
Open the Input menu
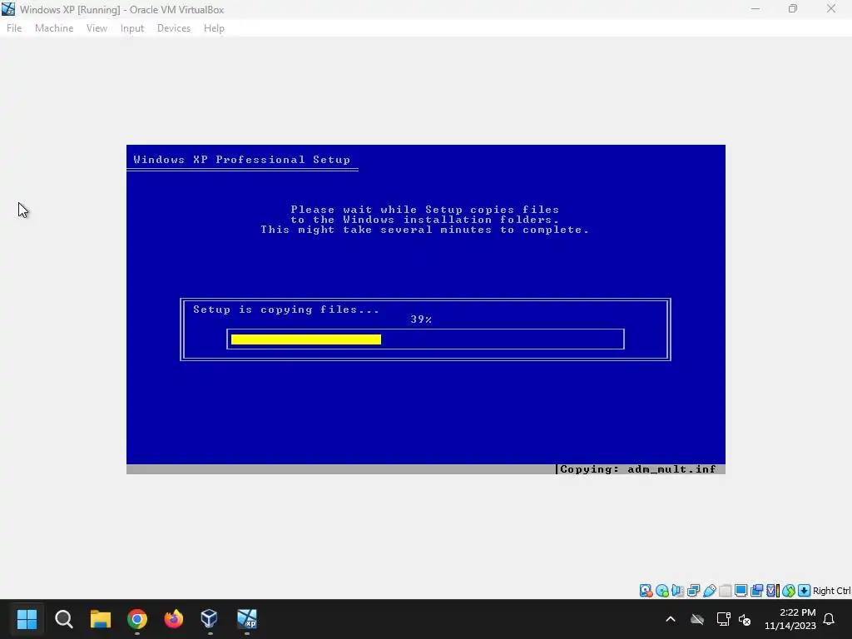pyautogui.click(x=132, y=28)
